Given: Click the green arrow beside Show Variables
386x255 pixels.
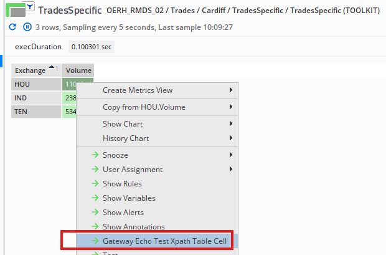Looking at the screenshot, I should click(x=95, y=198).
